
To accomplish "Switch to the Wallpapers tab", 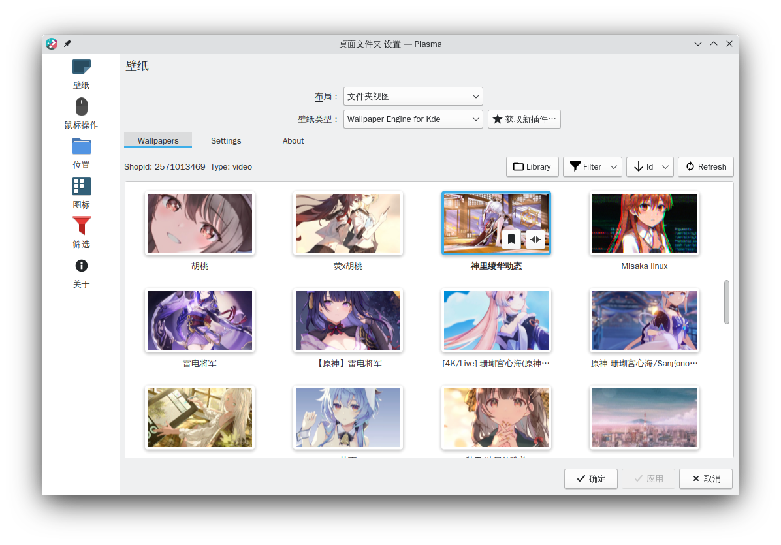I will 158,140.
